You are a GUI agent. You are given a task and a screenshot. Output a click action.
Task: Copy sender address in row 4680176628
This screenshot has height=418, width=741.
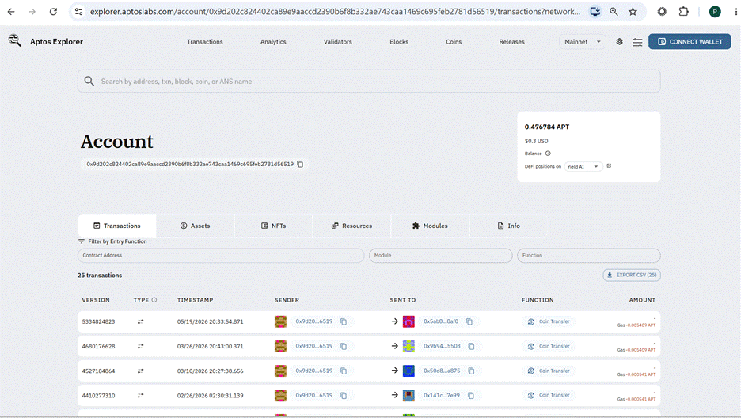coord(344,346)
